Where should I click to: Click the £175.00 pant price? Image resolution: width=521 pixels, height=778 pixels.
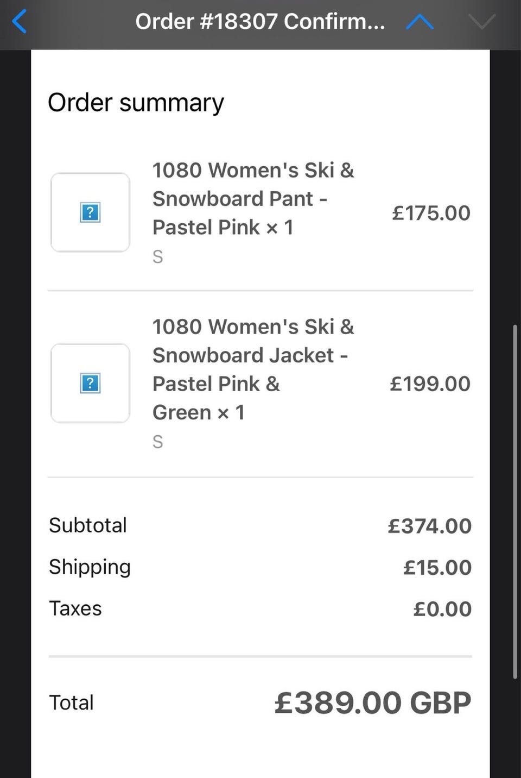point(431,213)
